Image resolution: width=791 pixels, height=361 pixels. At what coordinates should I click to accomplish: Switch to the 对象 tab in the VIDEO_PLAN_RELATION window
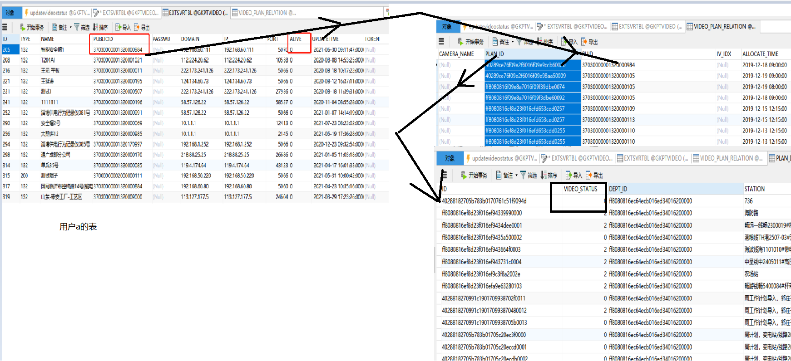click(448, 27)
